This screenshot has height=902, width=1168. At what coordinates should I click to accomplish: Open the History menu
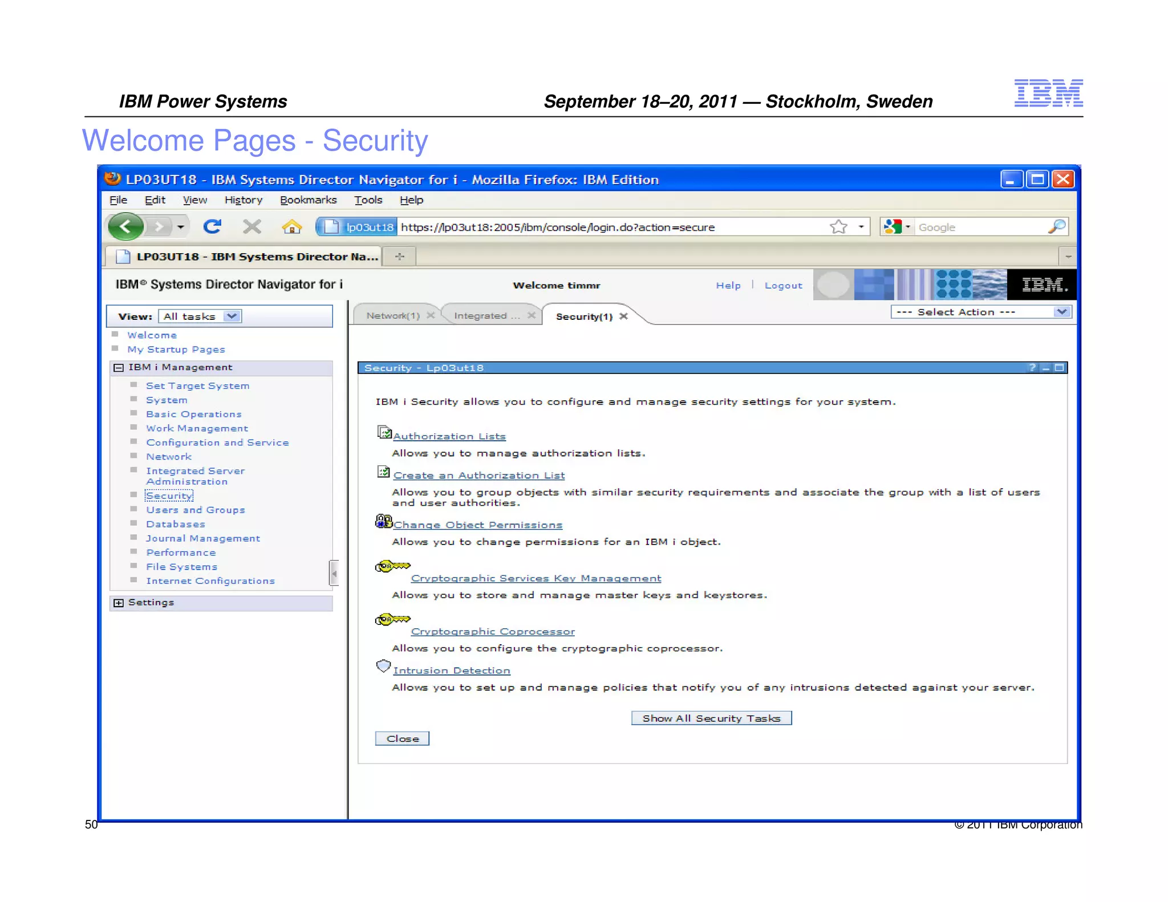[244, 200]
